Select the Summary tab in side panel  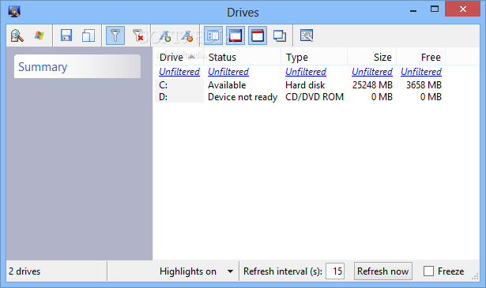click(77, 66)
